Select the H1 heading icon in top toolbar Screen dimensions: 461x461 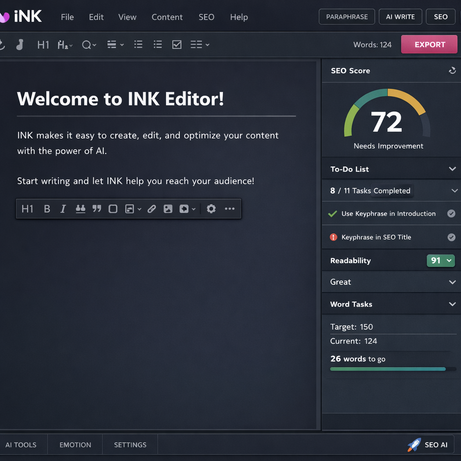43,45
